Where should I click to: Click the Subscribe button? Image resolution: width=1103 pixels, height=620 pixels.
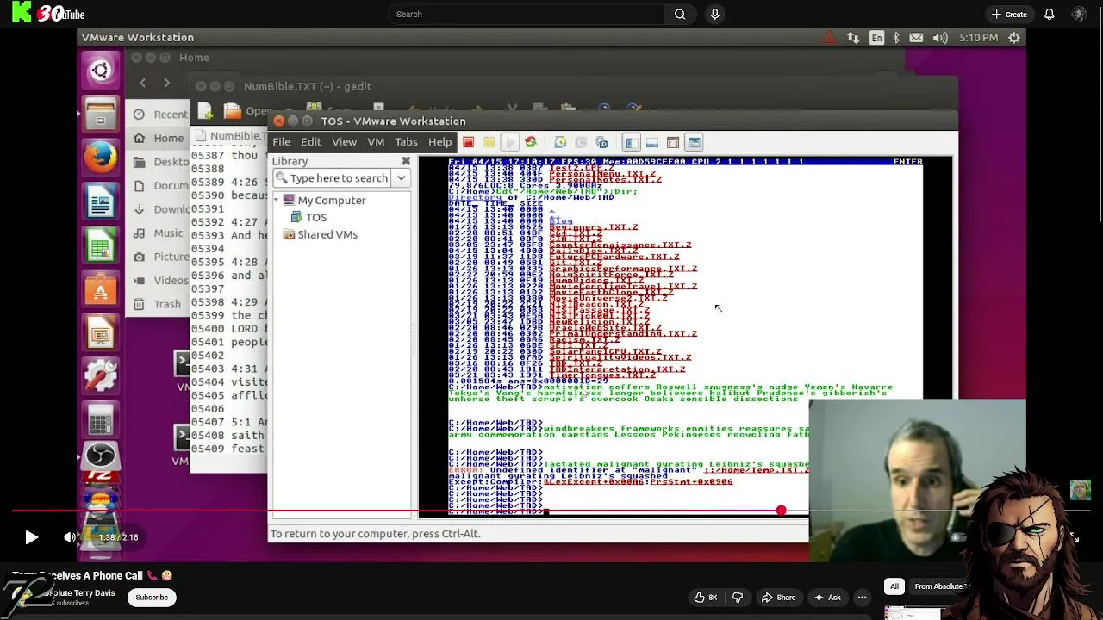152,597
